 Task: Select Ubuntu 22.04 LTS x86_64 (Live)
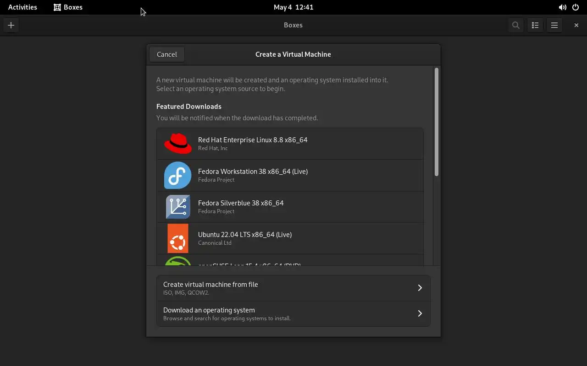point(290,238)
